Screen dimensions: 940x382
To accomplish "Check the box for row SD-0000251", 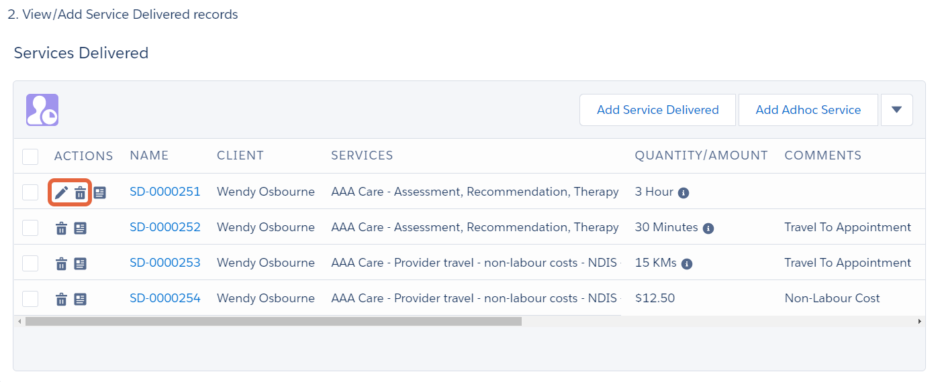I will pos(30,192).
